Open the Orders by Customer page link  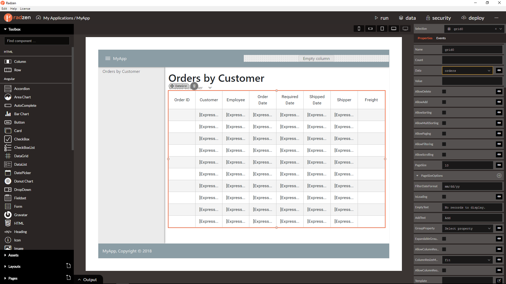121,72
